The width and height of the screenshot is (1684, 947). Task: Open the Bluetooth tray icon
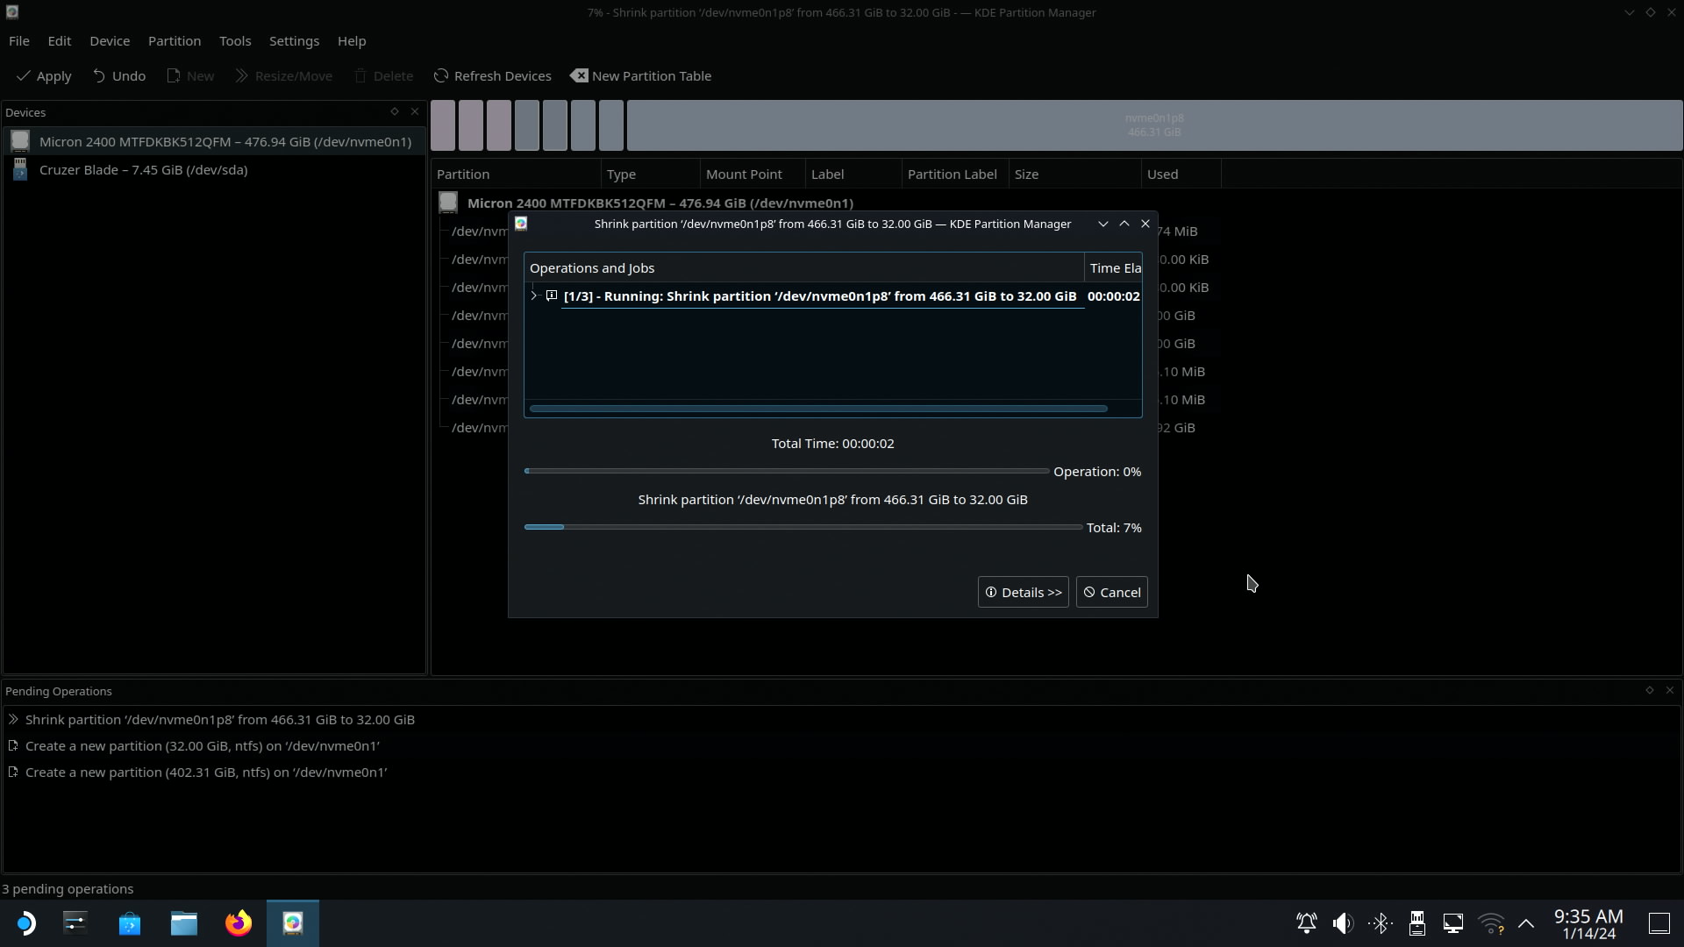pos(1380,923)
